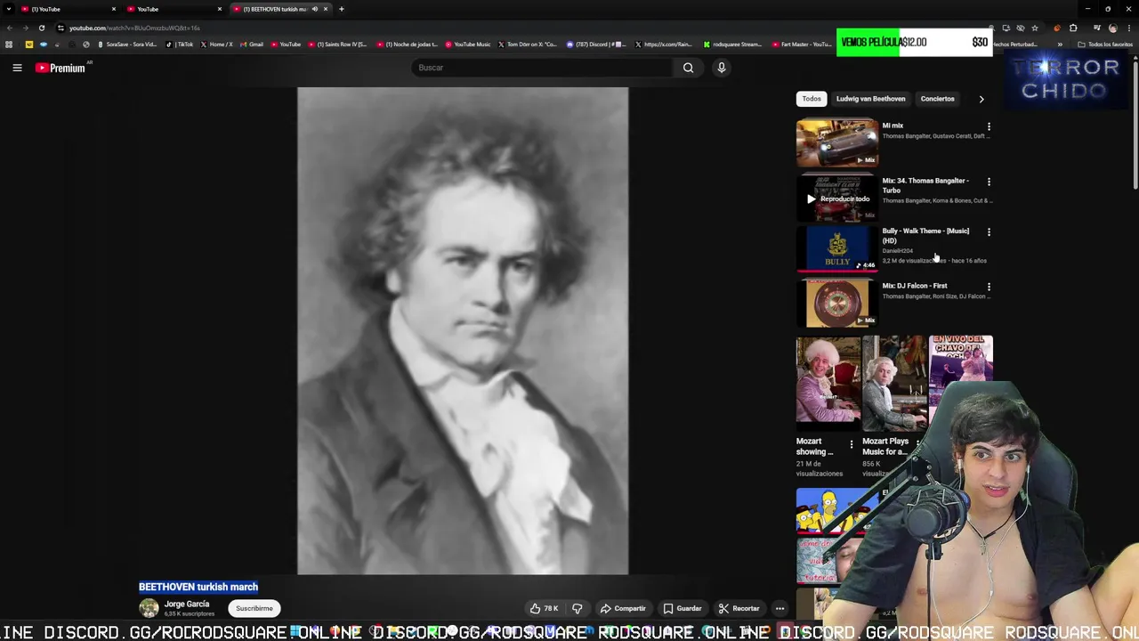The image size is (1139, 641).
Task: Open the browser profile avatar
Action: pyautogui.click(x=1112, y=28)
